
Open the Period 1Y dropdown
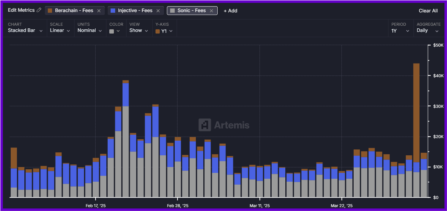(x=400, y=31)
